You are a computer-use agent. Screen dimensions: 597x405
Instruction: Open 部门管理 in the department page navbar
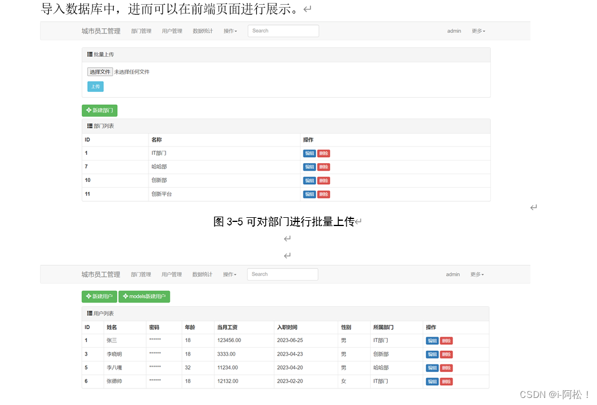point(141,31)
